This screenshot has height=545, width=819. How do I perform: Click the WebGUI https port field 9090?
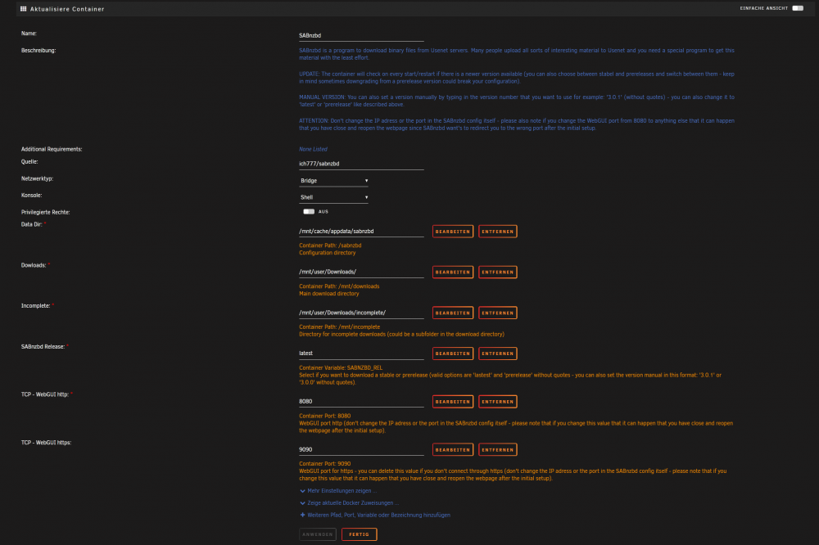(x=361, y=449)
